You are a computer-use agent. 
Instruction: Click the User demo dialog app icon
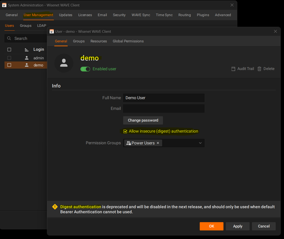pyautogui.click(x=52, y=31)
